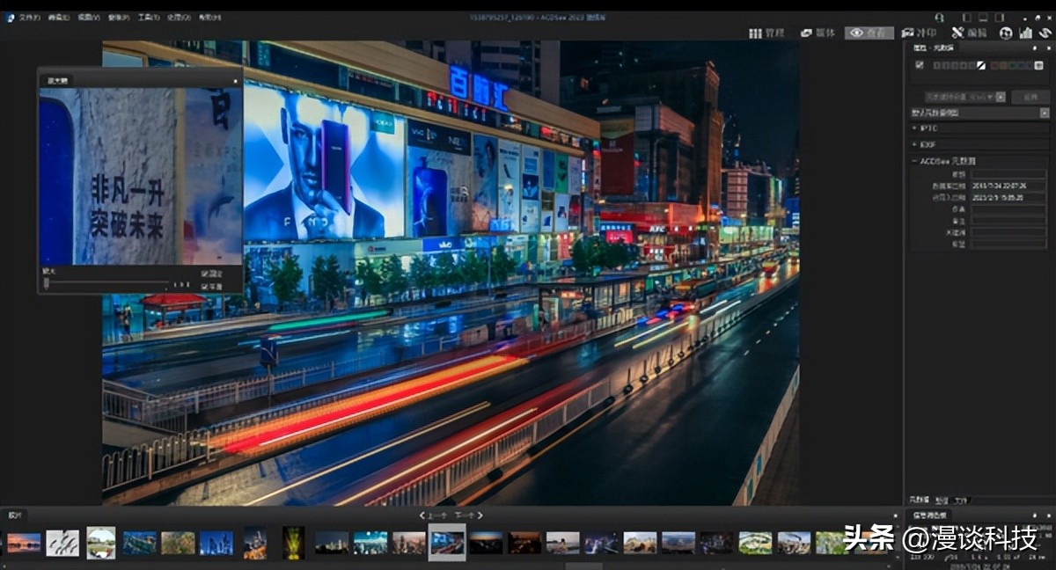Open the dashboard chart icon in toolbar
The width and height of the screenshot is (1056, 570).
tap(1024, 33)
